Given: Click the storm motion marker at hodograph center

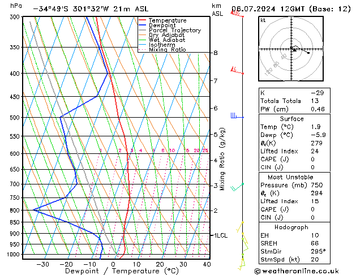Looking at the screenshot, I should coord(294,49).
